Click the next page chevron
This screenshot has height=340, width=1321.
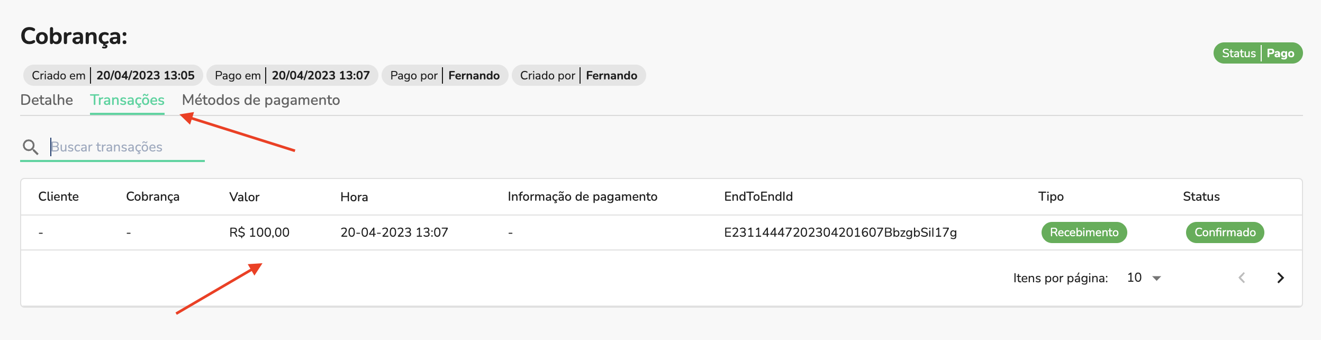pos(1280,277)
